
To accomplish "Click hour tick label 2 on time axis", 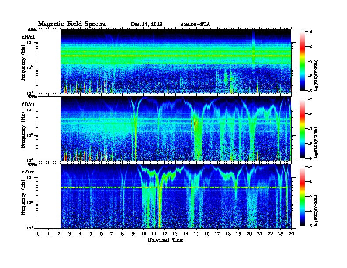I will (x=59, y=233).
